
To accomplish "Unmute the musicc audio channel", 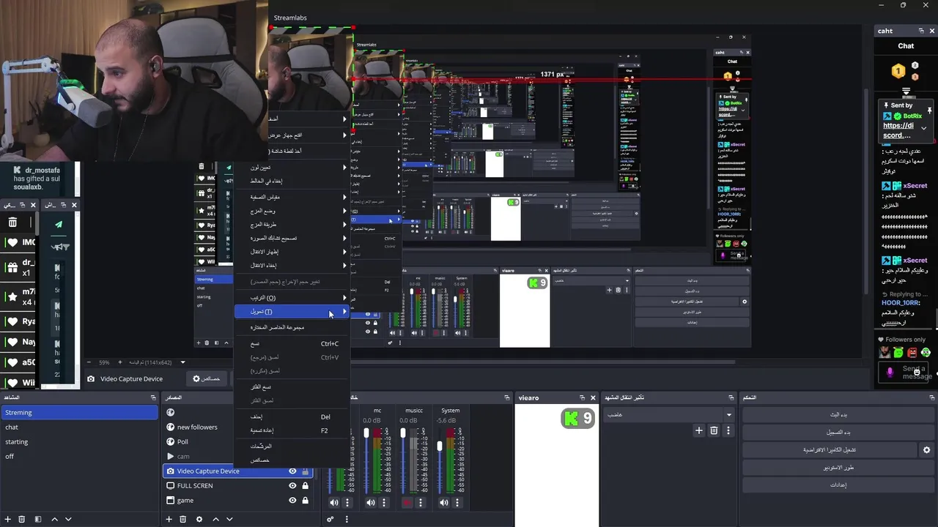I will [x=407, y=503].
